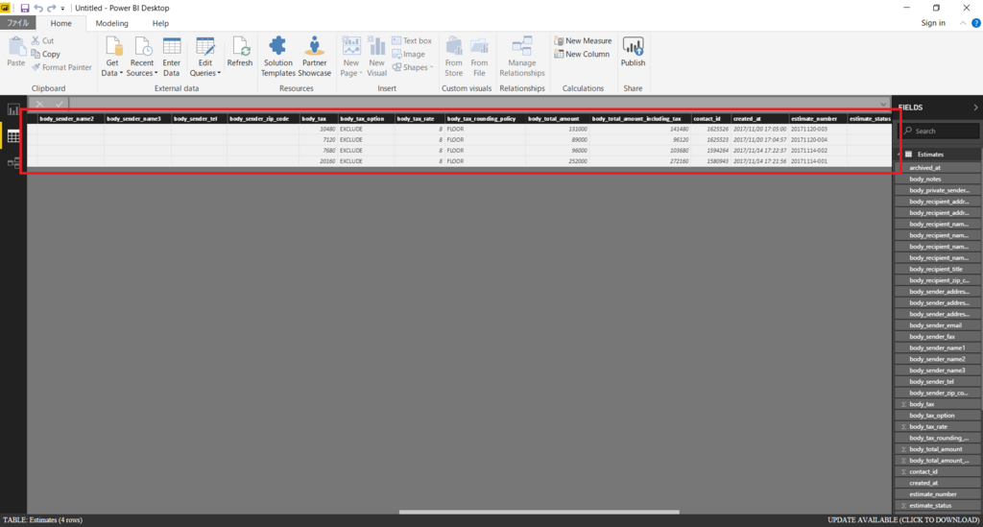Select the contact_id column header

711,118
